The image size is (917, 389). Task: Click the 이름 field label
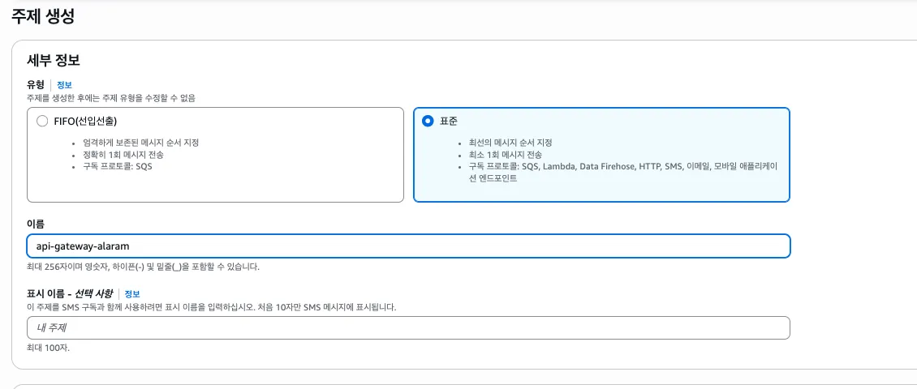[x=36, y=222]
